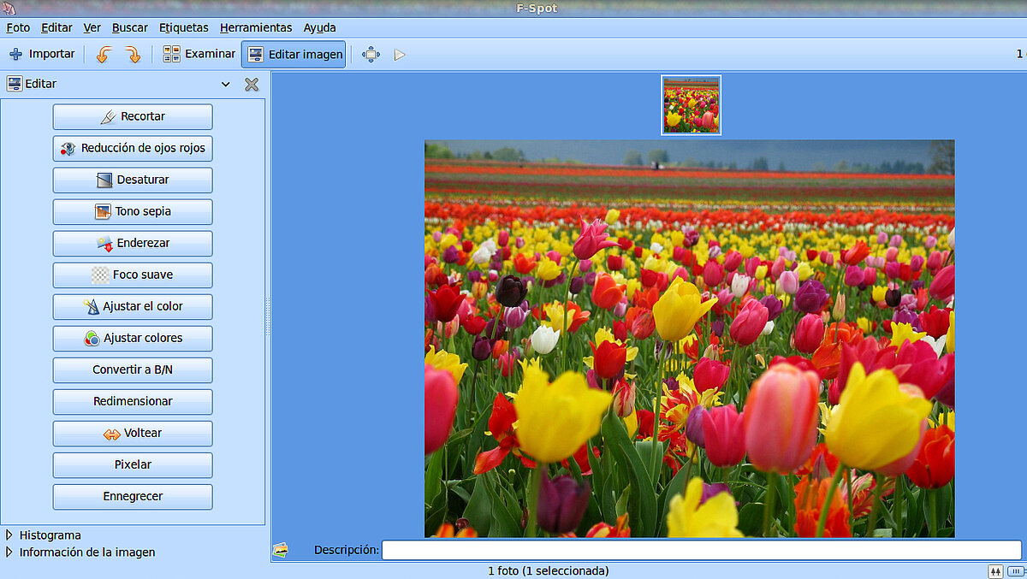
Task: Switch to Examinar browse mode
Action: coord(199,54)
